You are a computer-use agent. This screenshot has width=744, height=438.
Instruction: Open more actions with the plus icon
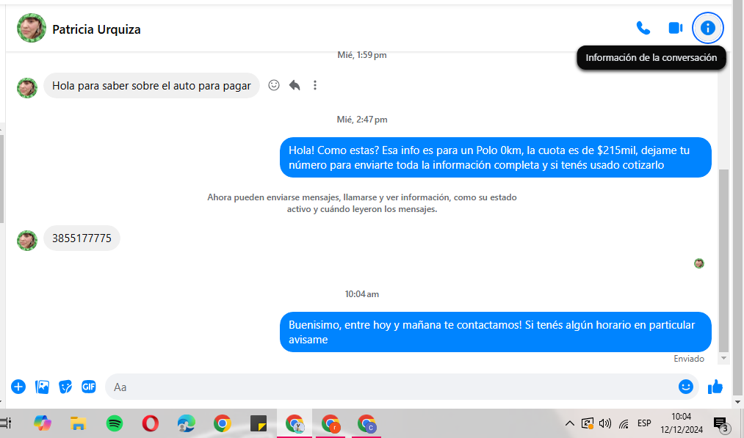click(x=18, y=387)
